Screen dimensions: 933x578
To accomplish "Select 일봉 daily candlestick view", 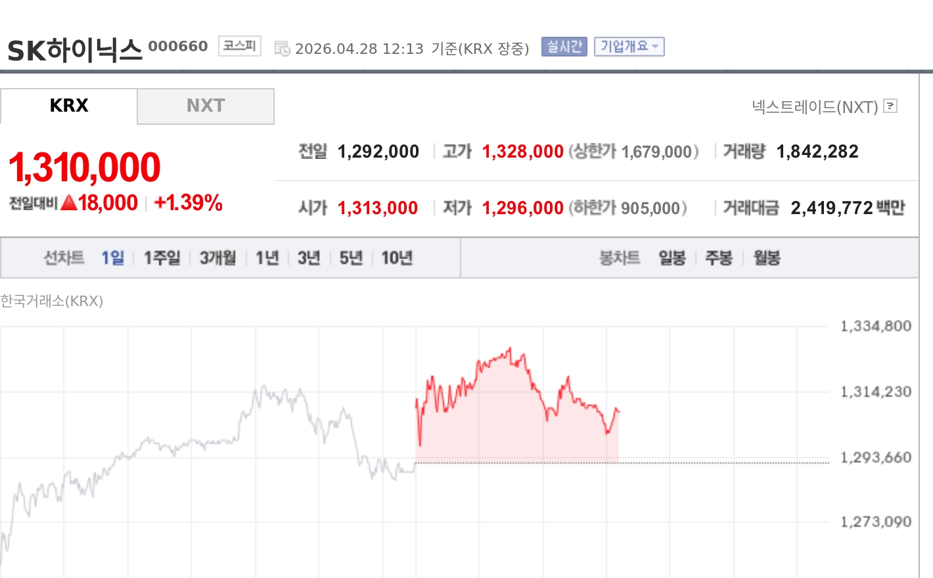I will pyautogui.click(x=671, y=257).
